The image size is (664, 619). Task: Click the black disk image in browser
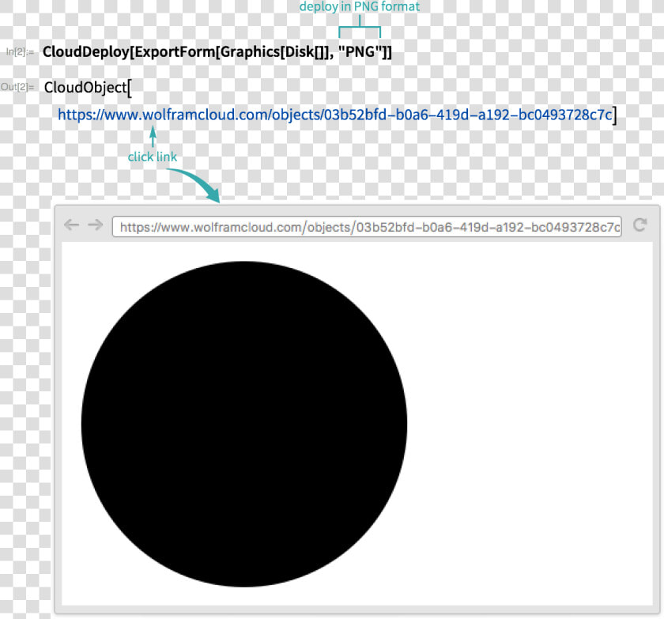(244, 425)
